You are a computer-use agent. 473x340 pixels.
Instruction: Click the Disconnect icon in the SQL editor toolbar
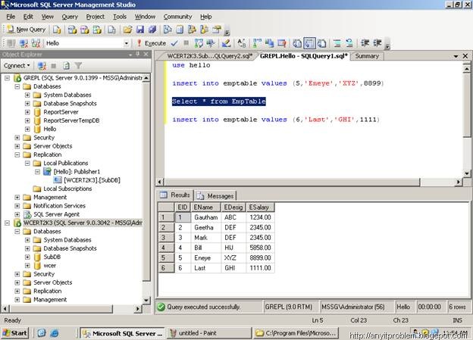click(23, 43)
